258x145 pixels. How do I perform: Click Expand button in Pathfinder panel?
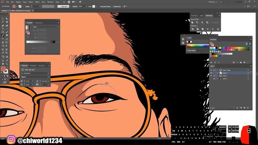(215, 23)
